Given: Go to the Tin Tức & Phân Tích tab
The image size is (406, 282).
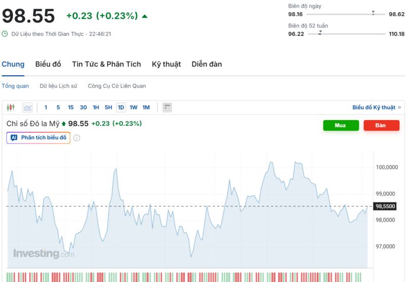Looking at the screenshot, I should coord(107,64).
